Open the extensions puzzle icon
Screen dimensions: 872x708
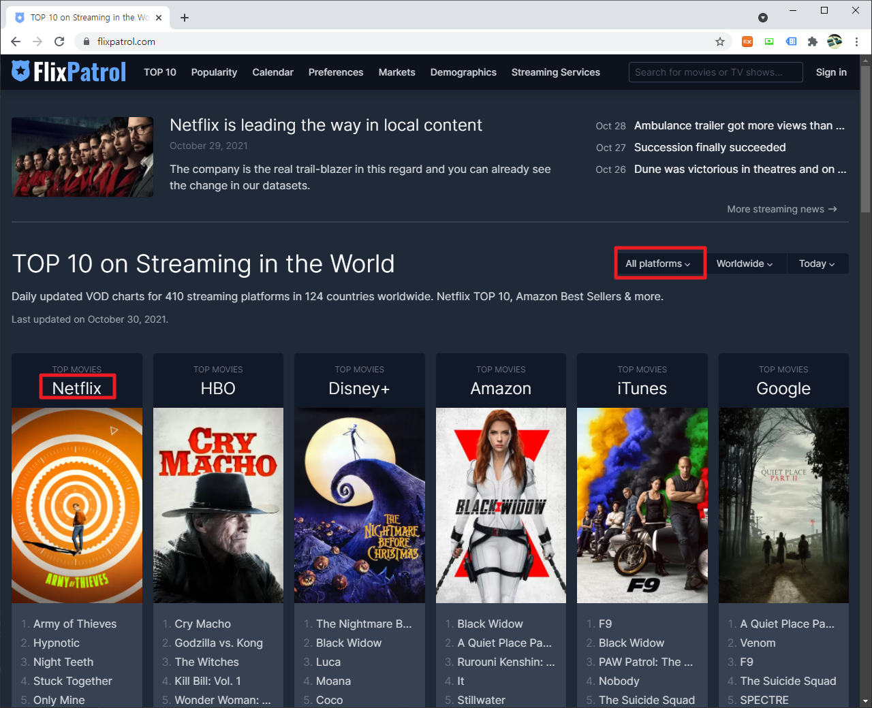[812, 42]
